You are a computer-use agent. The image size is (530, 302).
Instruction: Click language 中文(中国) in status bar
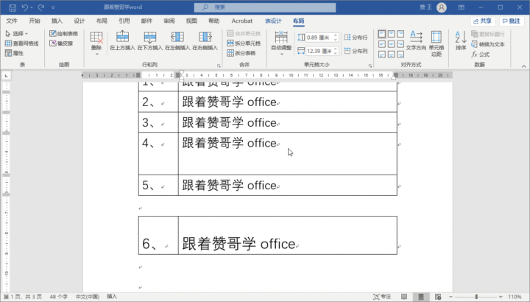pyautogui.click(x=87, y=297)
